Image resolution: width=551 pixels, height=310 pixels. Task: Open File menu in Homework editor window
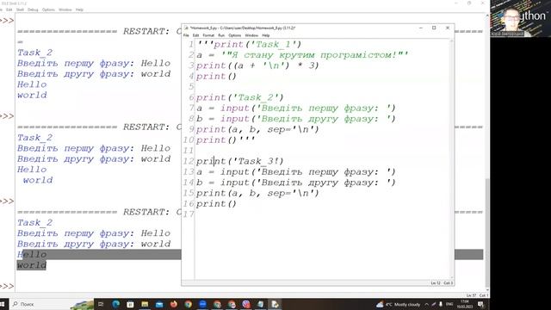pyautogui.click(x=186, y=35)
